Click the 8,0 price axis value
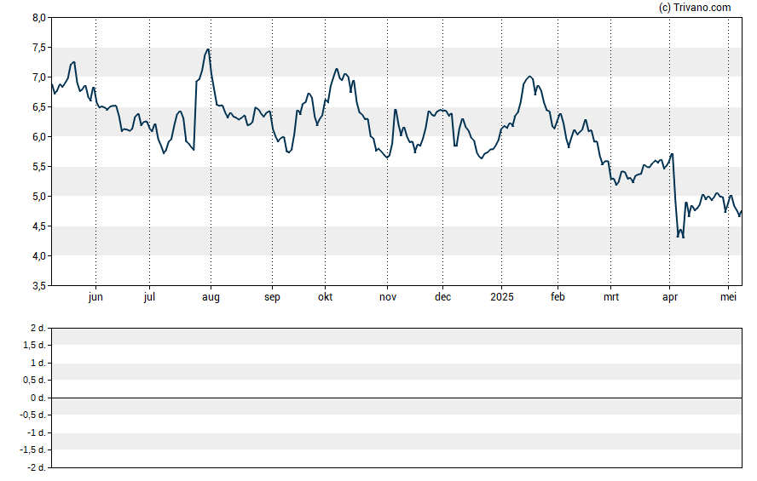 tap(39, 18)
